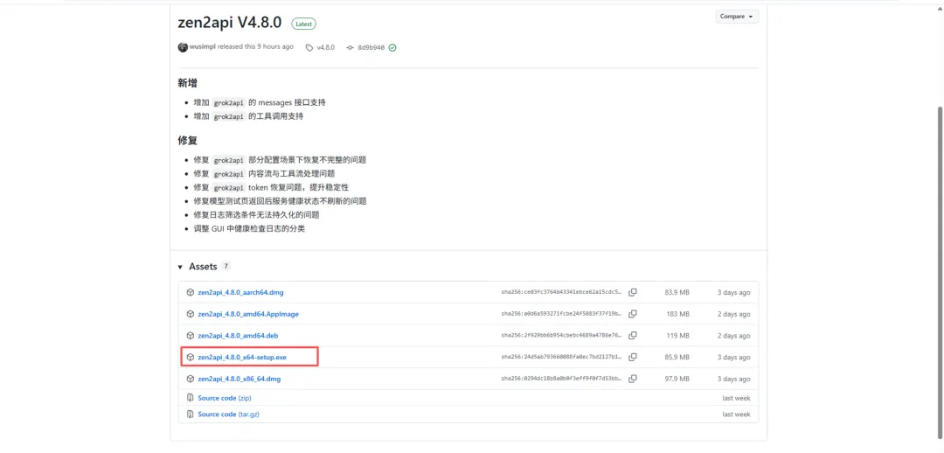Screen dimensions: 944x453
Task: Open the Compare dropdown
Action: [x=737, y=17]
